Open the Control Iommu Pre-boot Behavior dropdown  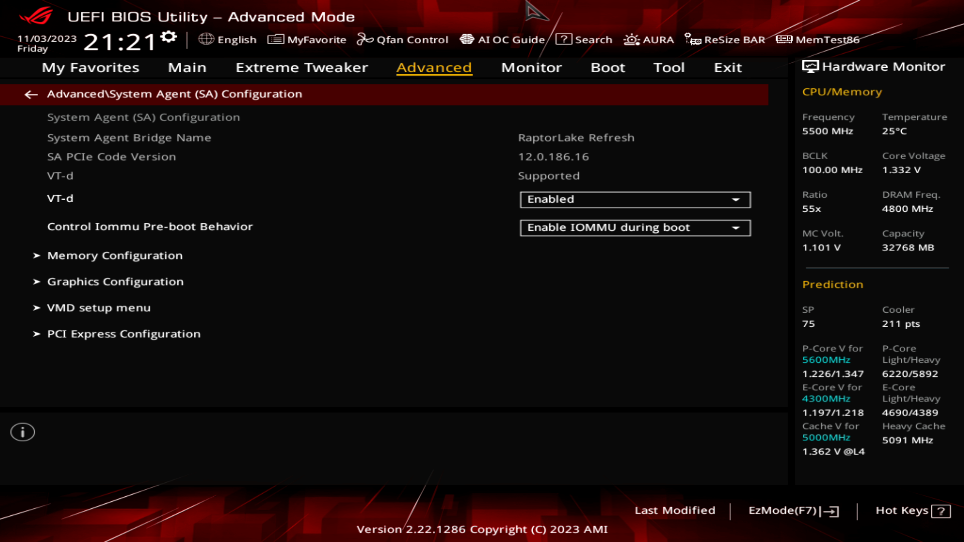635,227
